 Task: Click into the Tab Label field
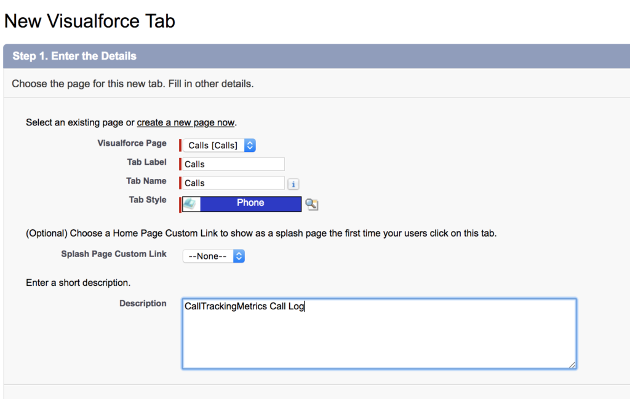coord(233,164)
